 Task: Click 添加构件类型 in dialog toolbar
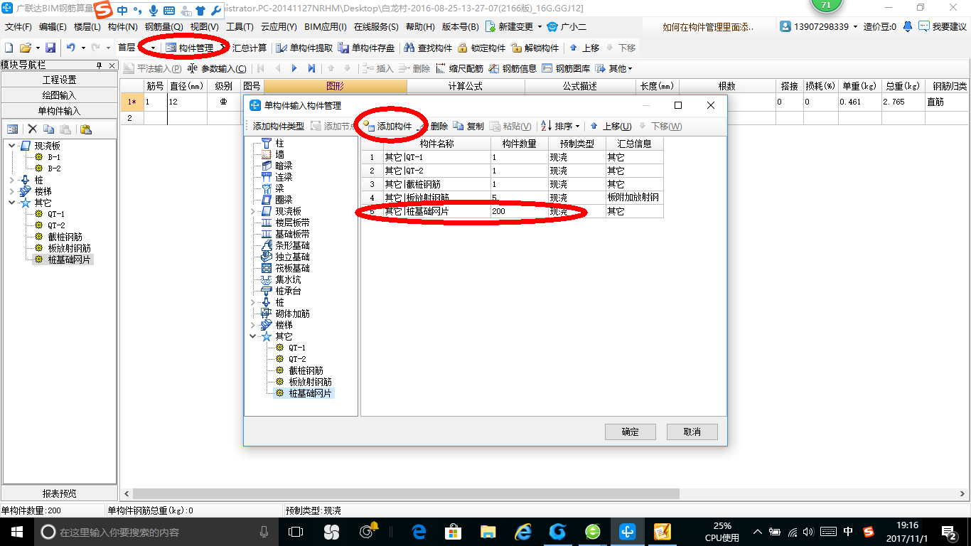278,126
